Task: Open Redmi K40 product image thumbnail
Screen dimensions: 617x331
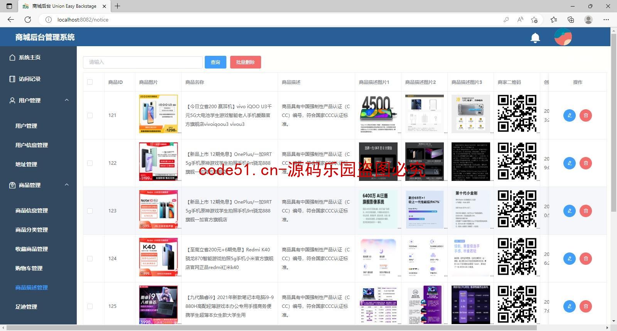Action: coord(158,257)
